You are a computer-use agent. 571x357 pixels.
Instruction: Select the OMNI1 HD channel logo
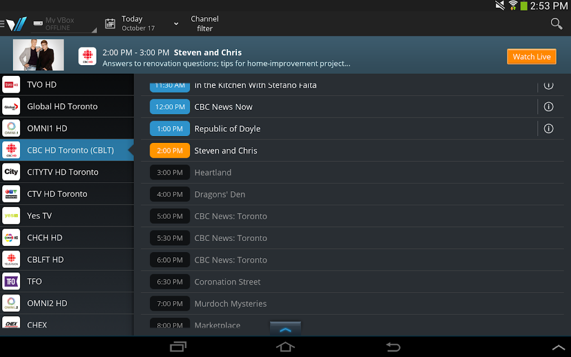[11, 128]
